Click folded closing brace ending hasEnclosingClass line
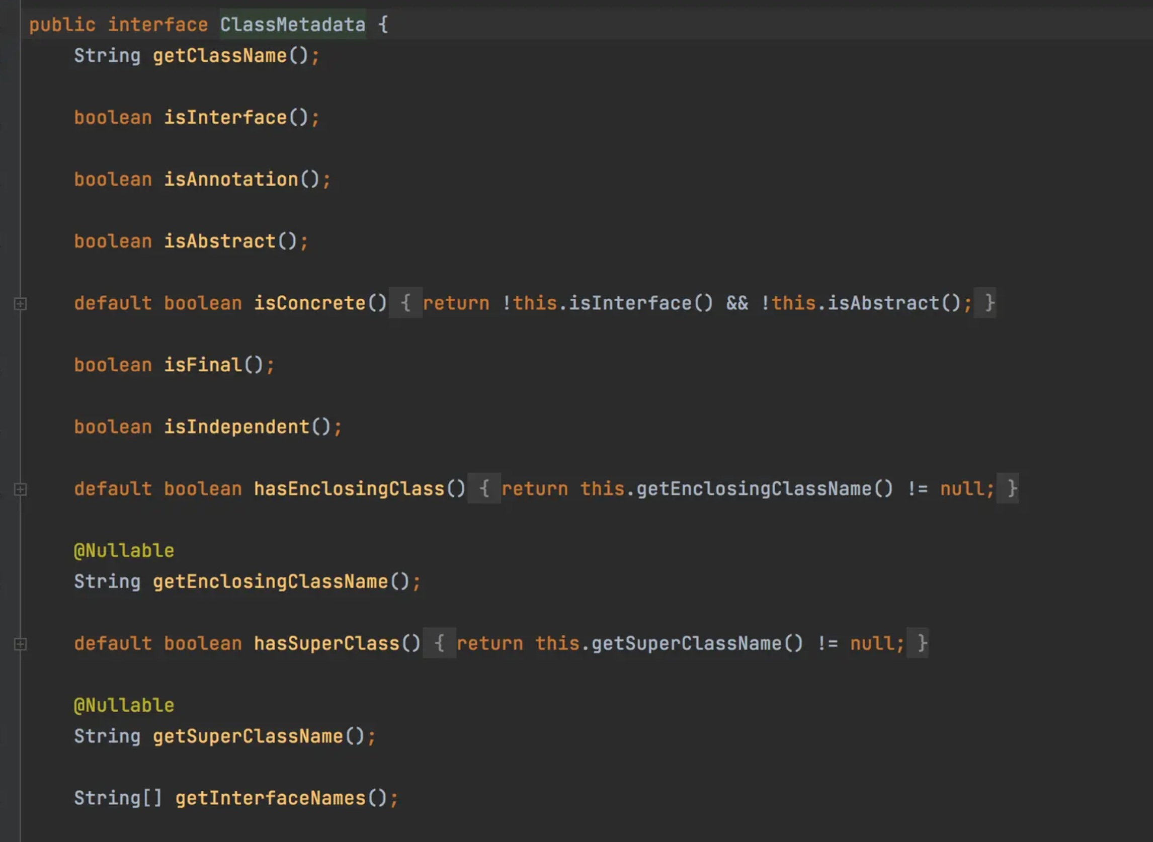Screen dimensions: 1153x842 (x=1012, y=489)
